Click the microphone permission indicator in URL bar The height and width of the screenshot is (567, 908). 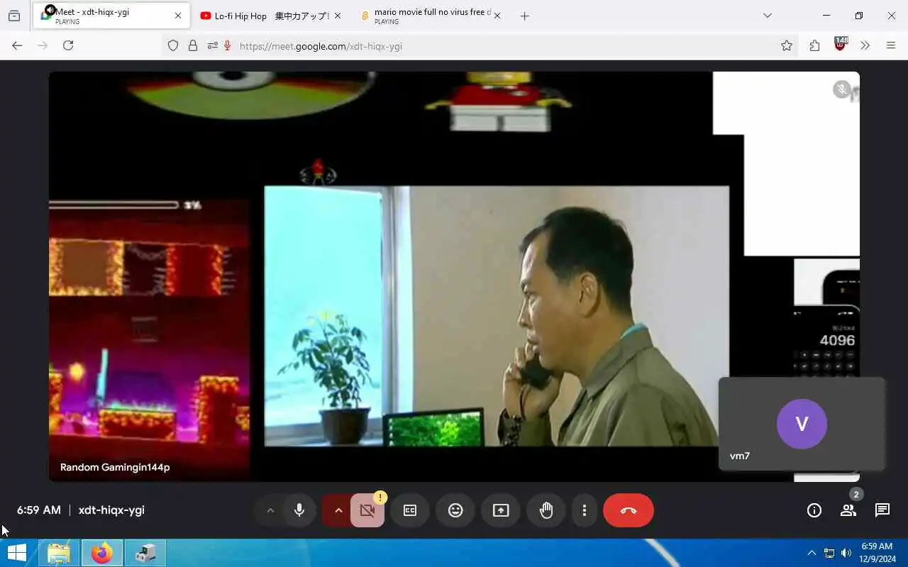coord(228,45)
